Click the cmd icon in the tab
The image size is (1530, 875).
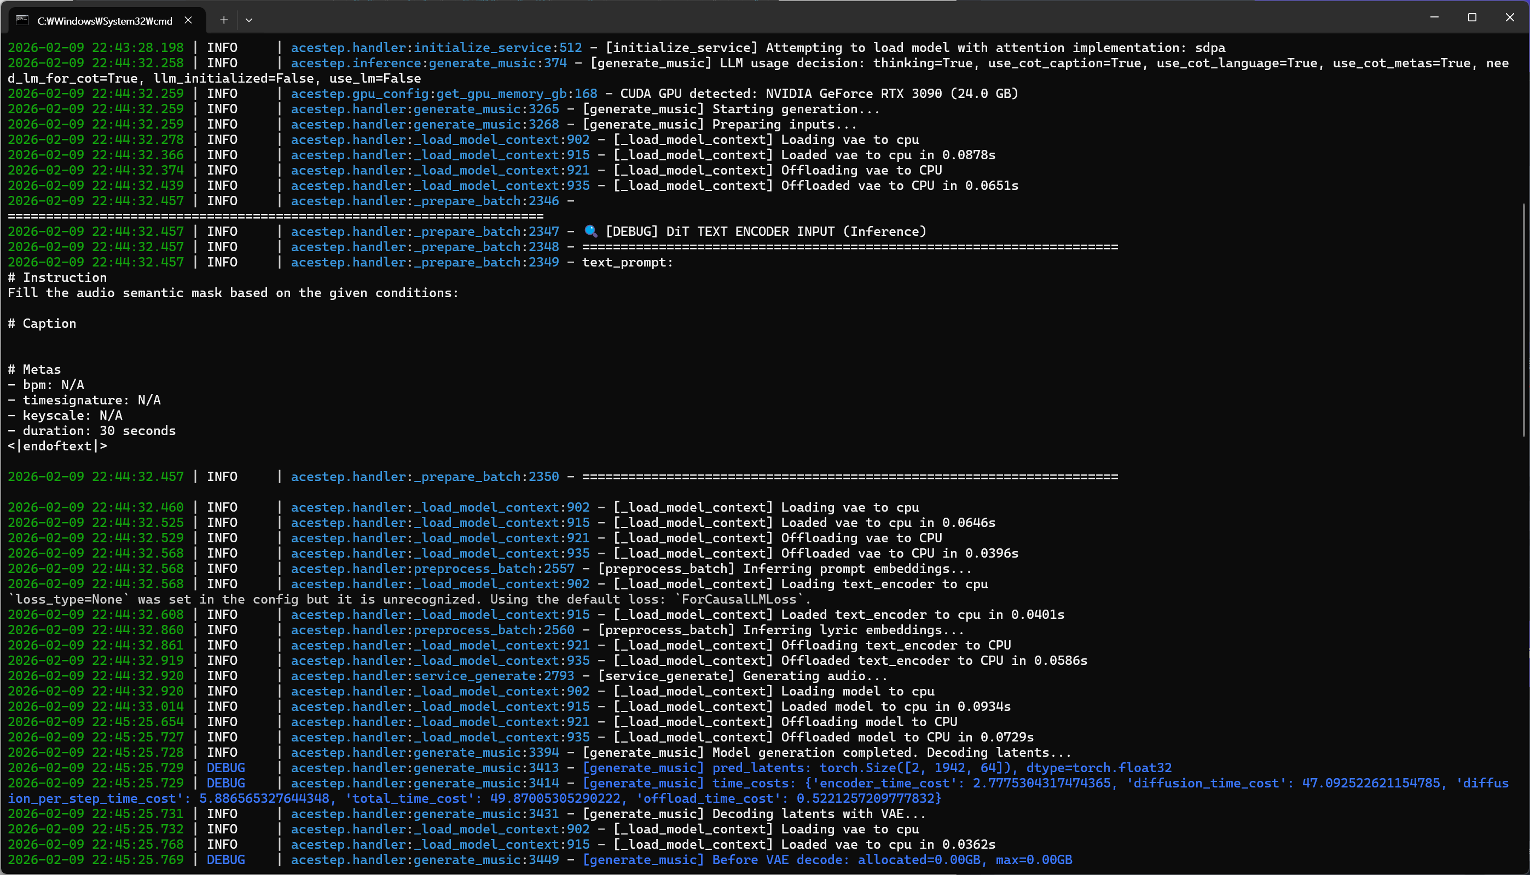pyautogui.click(x=22, y=20)
